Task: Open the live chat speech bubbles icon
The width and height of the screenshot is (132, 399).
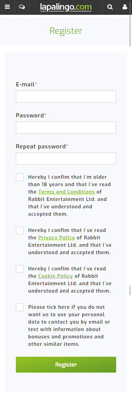Action: point(22,7)
